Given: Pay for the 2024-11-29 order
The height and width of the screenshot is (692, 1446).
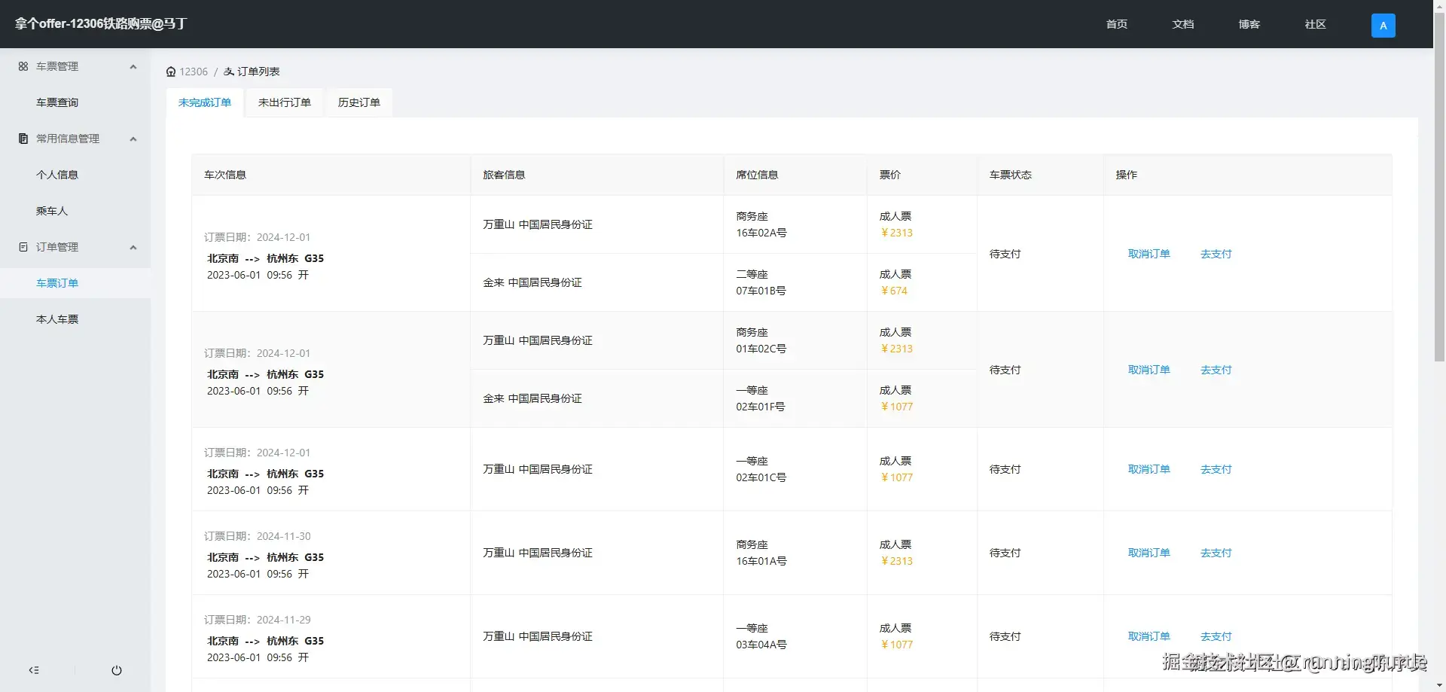Looking at the screenshot, I should coord(1216,636).
